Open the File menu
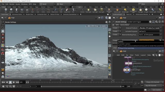 tap(3, 4)
